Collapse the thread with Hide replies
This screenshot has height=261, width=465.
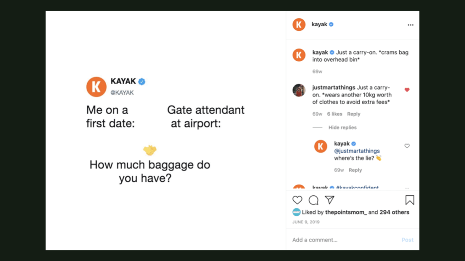342,128
